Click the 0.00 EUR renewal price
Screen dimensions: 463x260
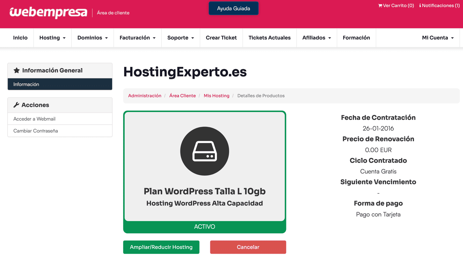[378, 150]
